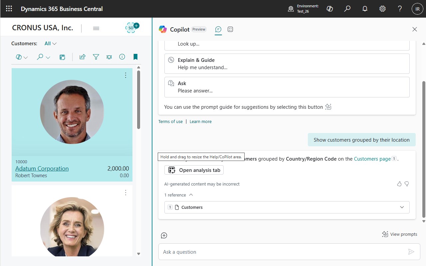Select the Look up prompt option

287,45
